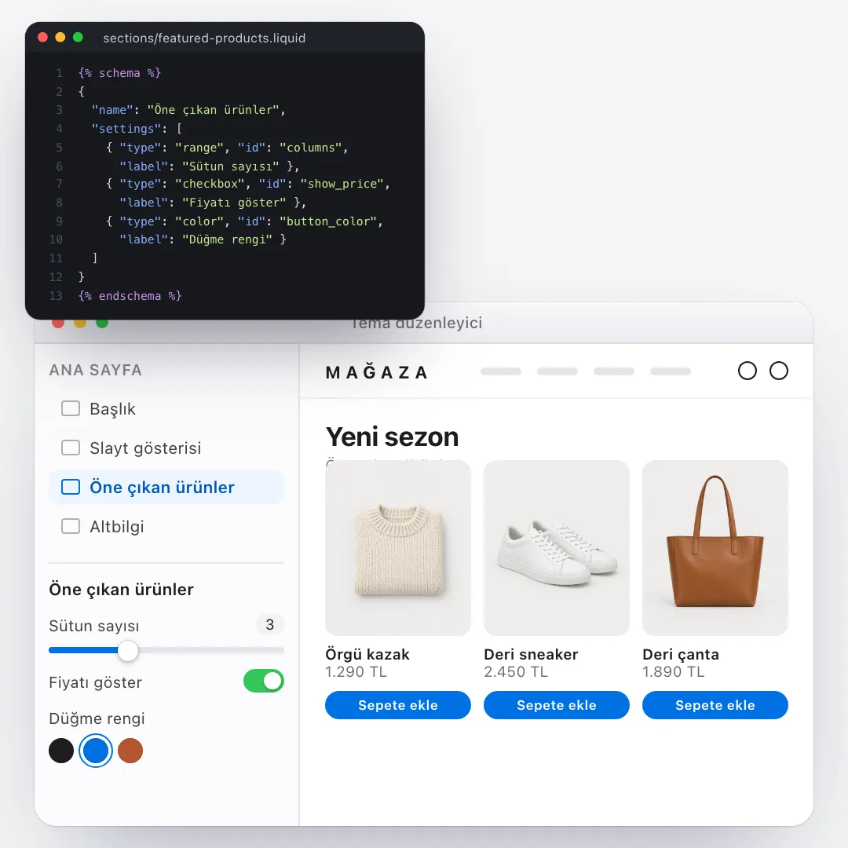Click the Öne çıkan ürünler section icon
This screenshot has height=848, width=848.
(71, 487)
